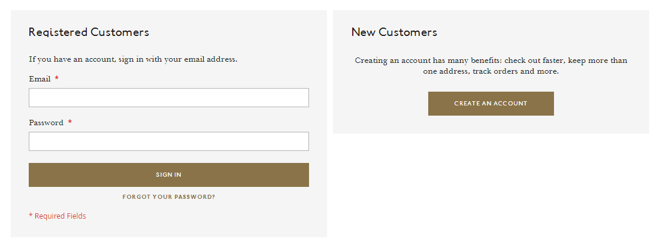
Task: Select the Registered Customers heading
Action: tap(89, 32)
